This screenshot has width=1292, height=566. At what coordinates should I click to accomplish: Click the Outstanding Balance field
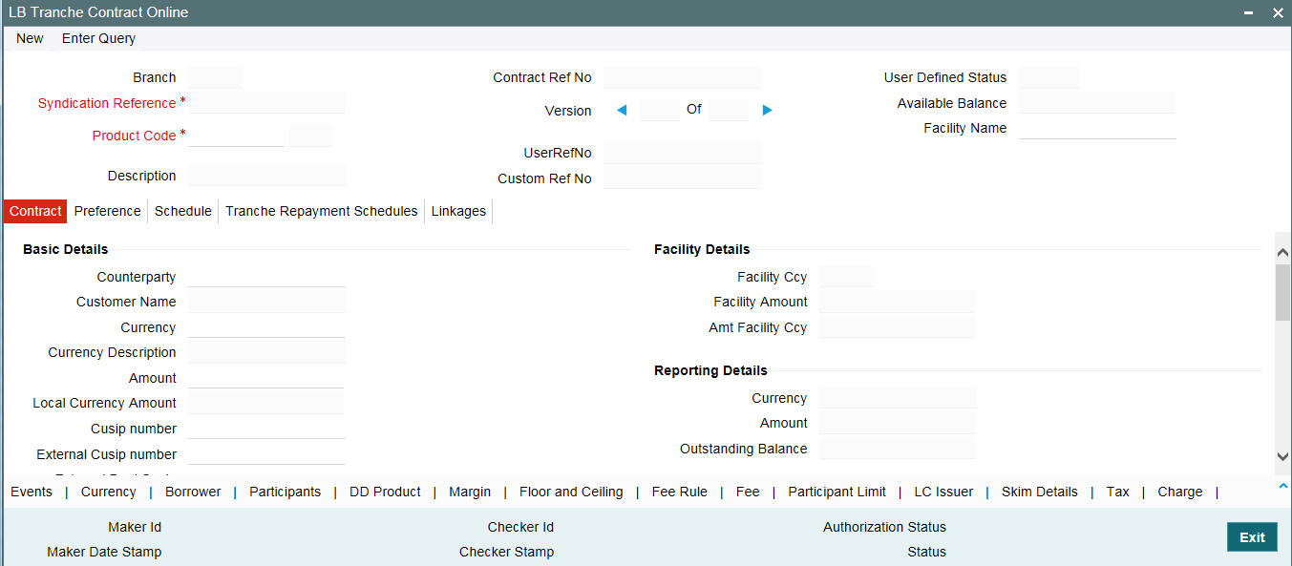click(898, 449)
